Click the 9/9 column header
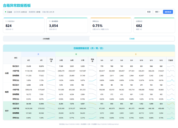Screen dimensions: 178x128 (x=131, y=60)
